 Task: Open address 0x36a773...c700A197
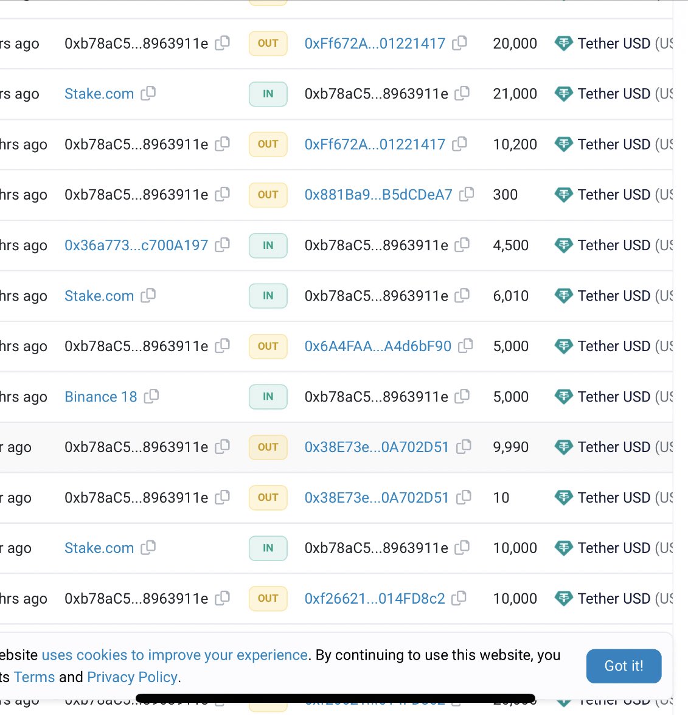136,245
